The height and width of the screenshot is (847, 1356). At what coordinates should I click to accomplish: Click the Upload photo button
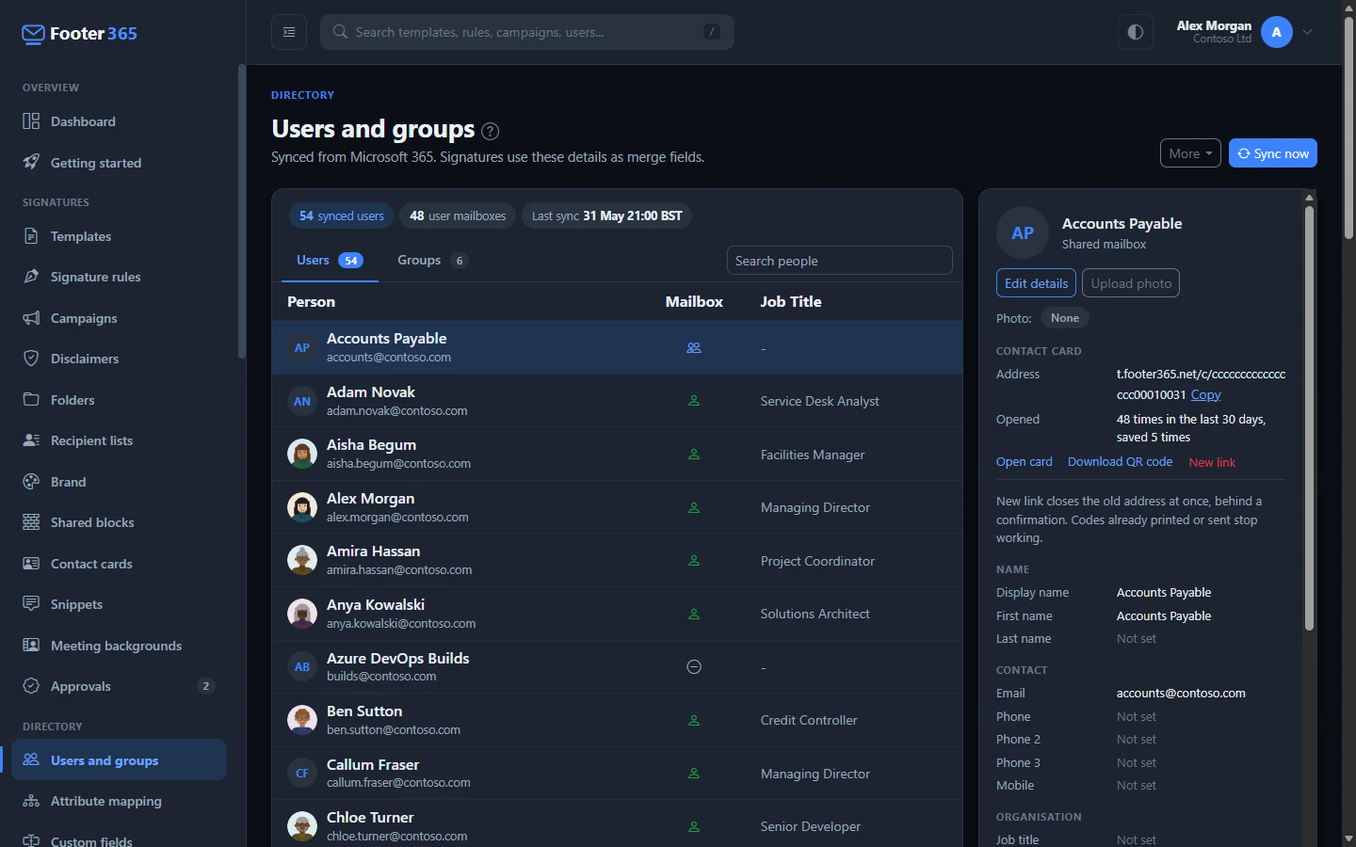click(1131, 283)
